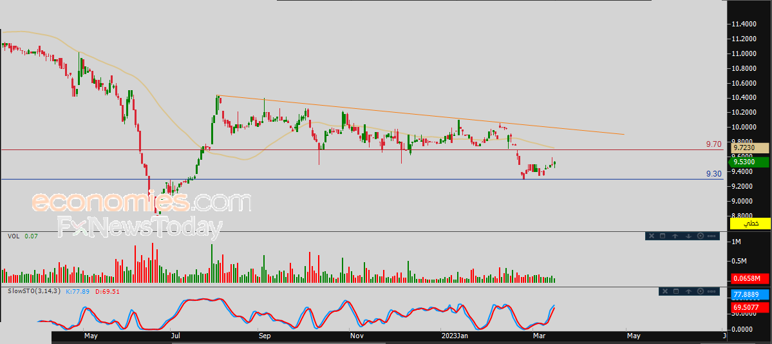Close the VOL indicator panel
The width and height of the screenshot is (772, 344).
click(x=651, y=236)
